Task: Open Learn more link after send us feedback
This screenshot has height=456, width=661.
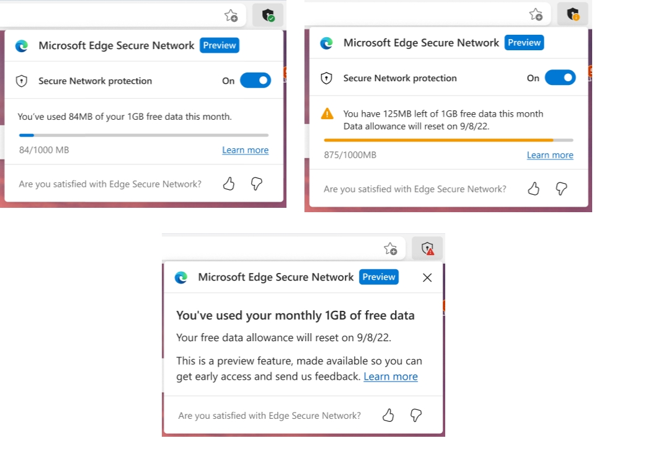Action: pos(391,376)
